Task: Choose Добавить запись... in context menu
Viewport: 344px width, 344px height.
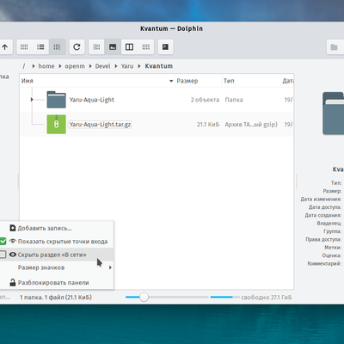Action: [x=57, y=228]
